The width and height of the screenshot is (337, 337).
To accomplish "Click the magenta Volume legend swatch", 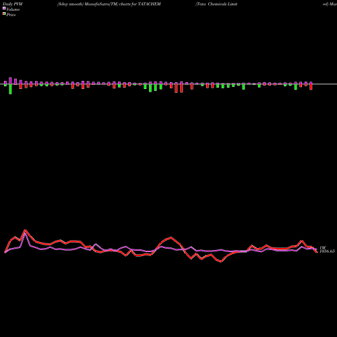I will click(4, 9).
